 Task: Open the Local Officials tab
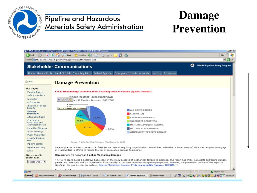(x=63, y=73)
